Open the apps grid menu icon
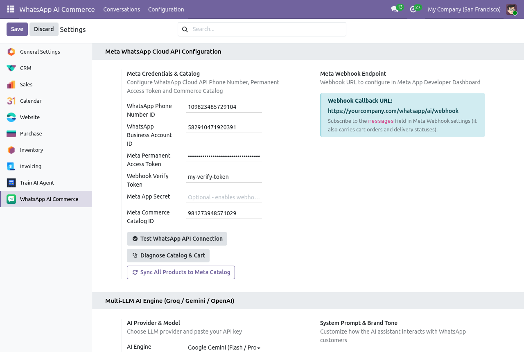524x352 pixels. click(11, 9)
